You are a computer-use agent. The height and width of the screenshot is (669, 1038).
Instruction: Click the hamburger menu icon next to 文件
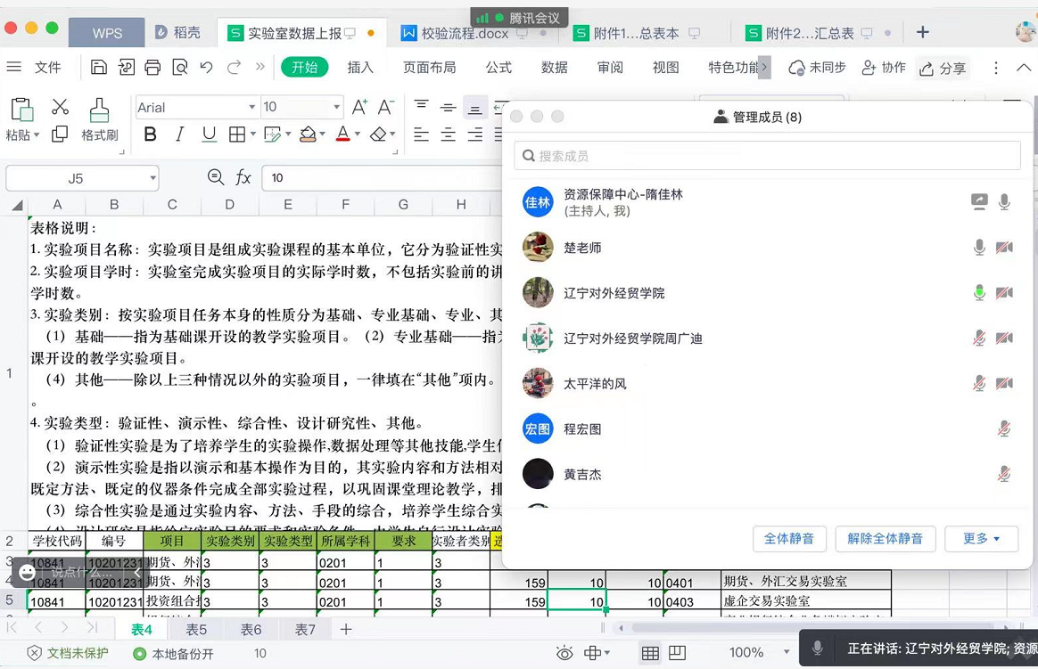[14, 68]
